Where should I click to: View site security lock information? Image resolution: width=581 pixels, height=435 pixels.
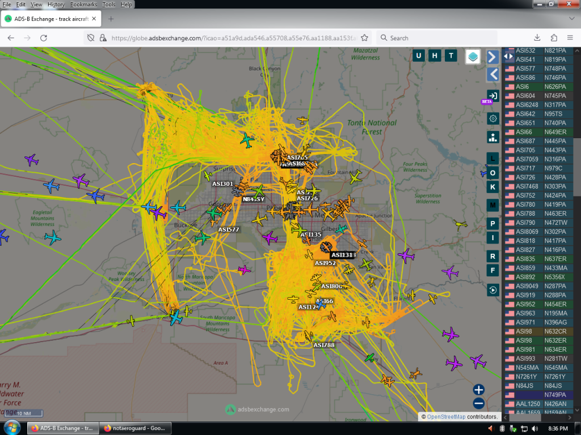103,38
